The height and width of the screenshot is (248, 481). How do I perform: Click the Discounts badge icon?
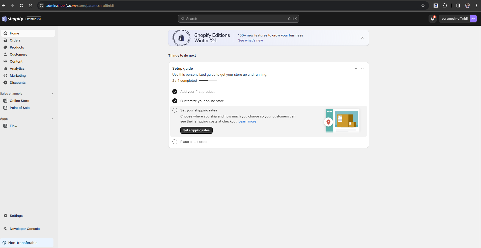5,82
